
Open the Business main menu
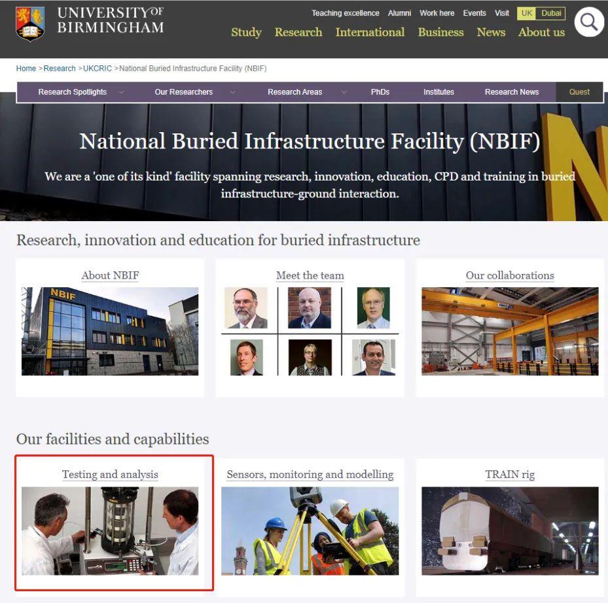click(440, 32)
